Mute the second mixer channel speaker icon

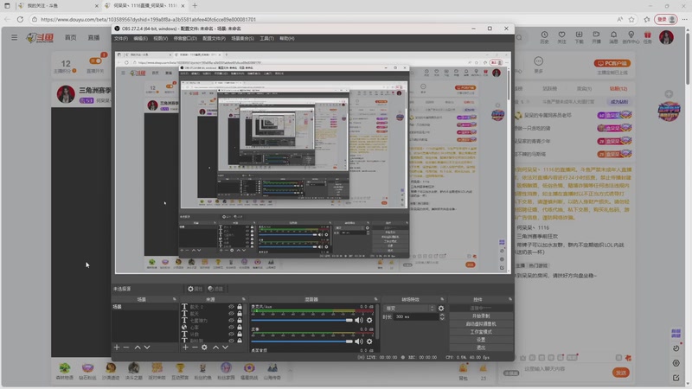pyautogui.click(x=359, y=341)
